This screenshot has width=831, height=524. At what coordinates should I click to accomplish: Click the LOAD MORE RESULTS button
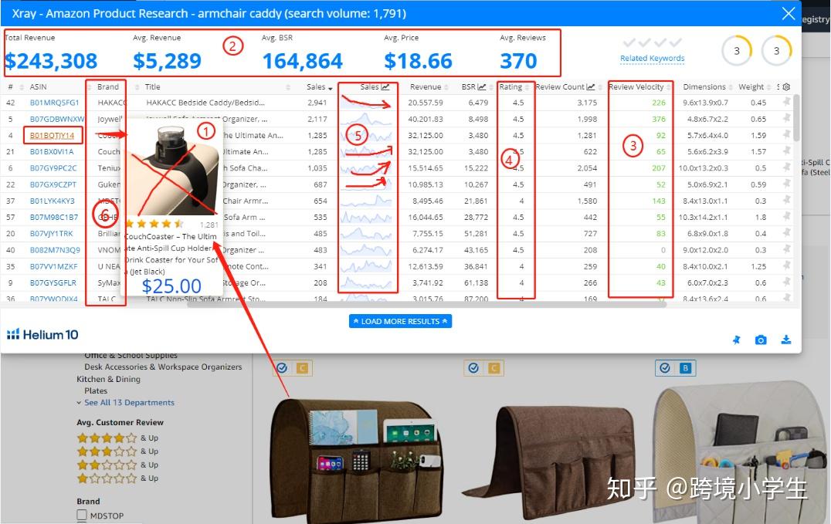point(400,321)
